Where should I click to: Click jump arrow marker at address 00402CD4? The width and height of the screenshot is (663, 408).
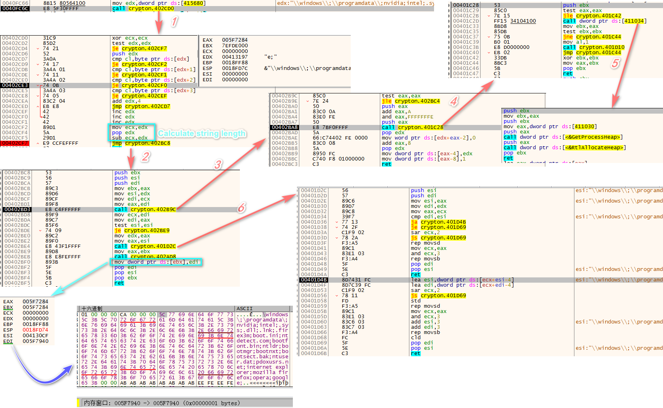point(38,49)
